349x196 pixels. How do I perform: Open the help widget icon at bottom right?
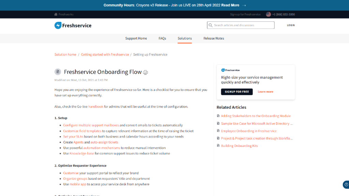346,184
